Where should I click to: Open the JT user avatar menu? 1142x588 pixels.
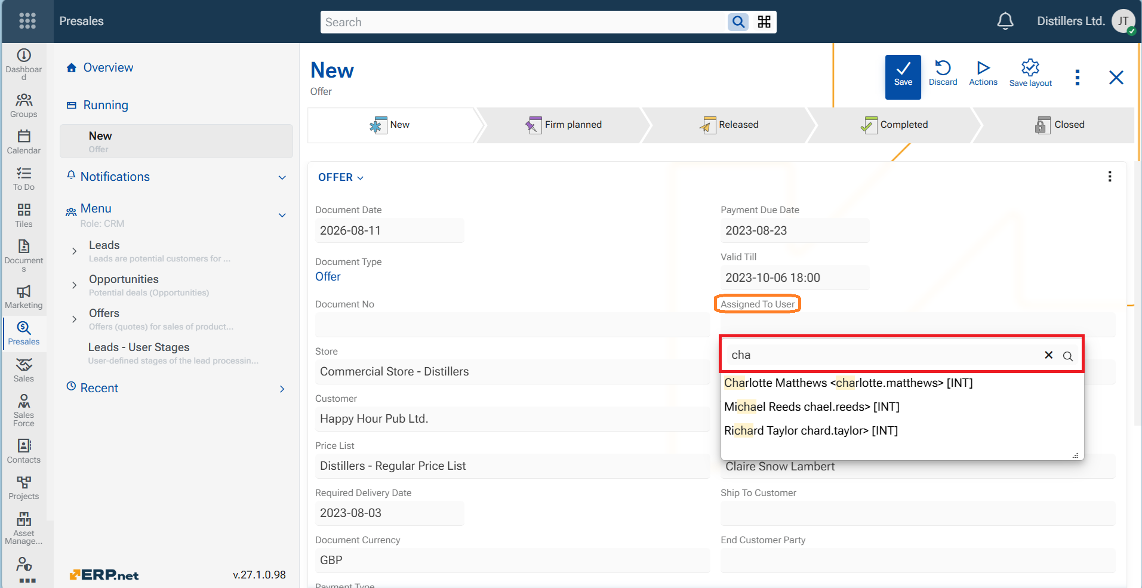tap(1123, 21)
